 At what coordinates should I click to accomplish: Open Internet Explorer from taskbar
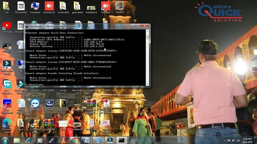(28, 140)
